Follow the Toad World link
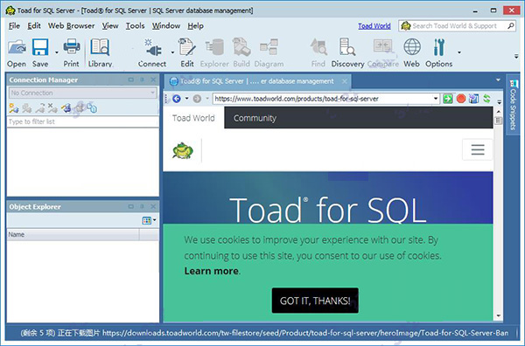The image size is (525, 346). click(374, 25)
